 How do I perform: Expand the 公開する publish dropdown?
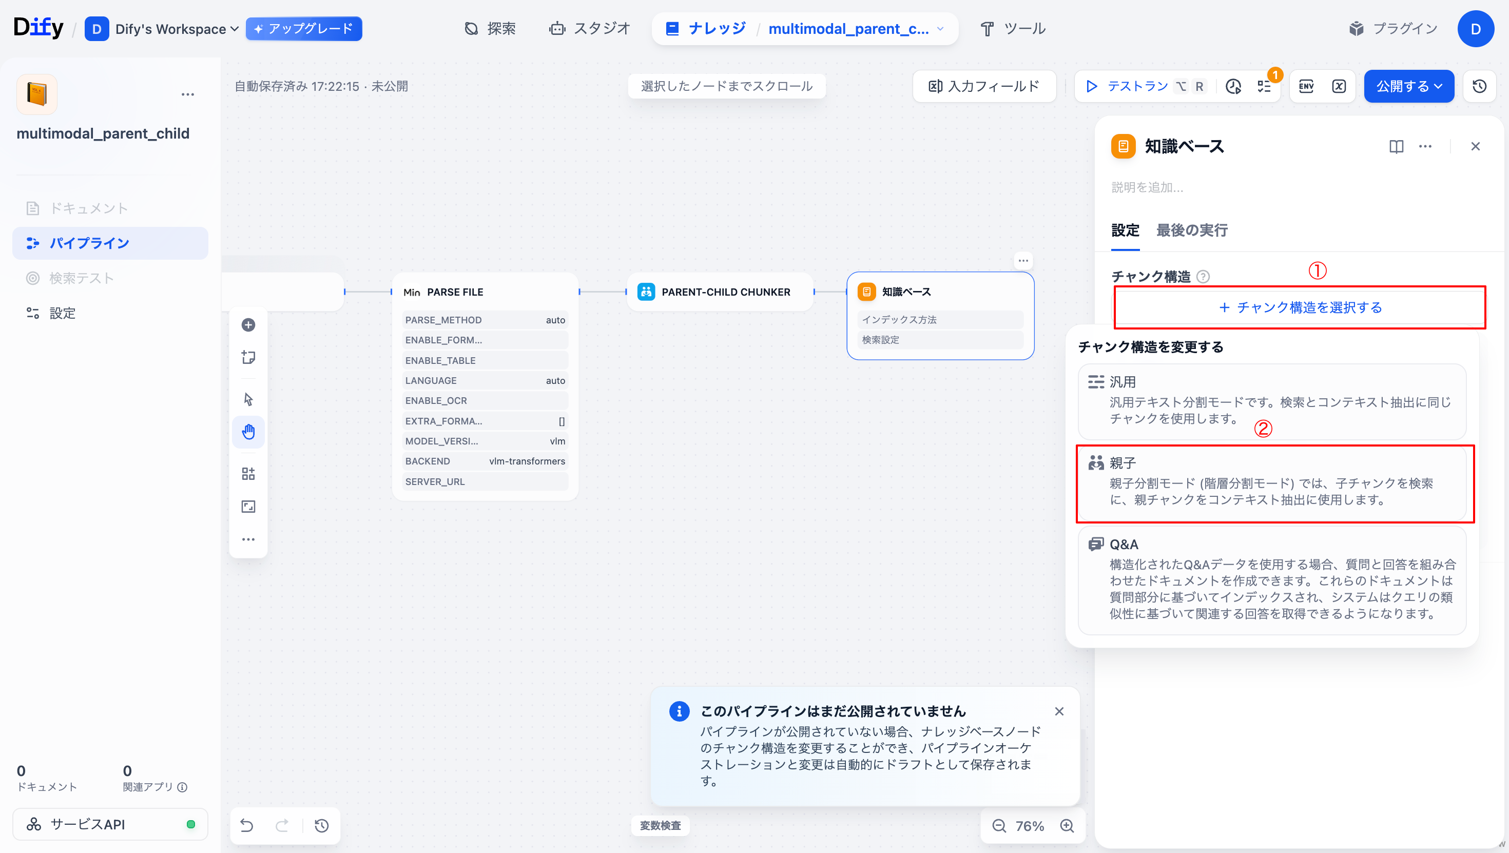point(1409,86)
